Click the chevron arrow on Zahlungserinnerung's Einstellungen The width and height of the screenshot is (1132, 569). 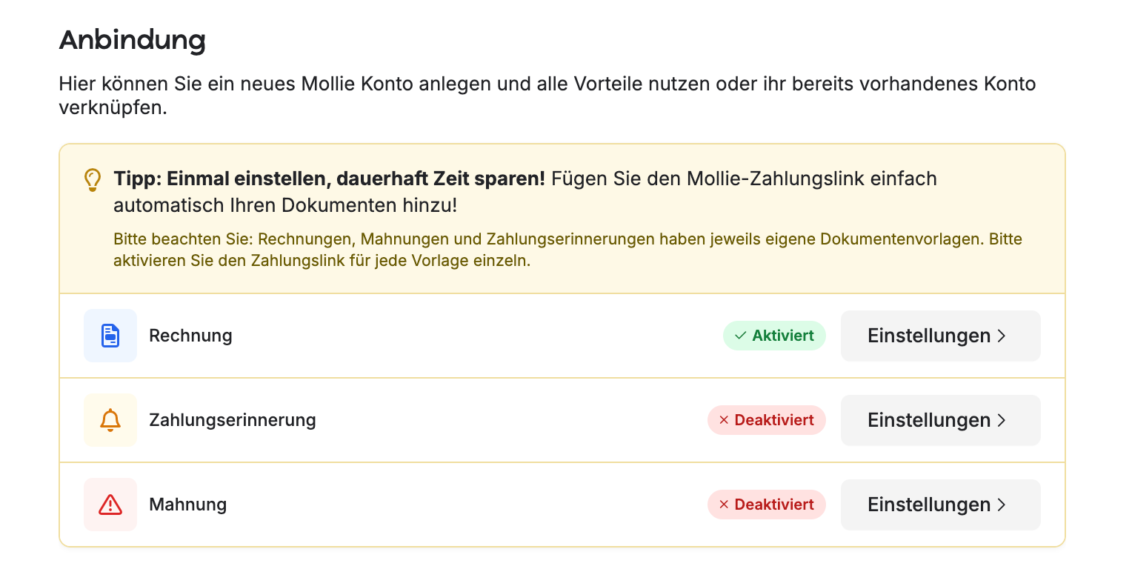tap(1002, 420)
